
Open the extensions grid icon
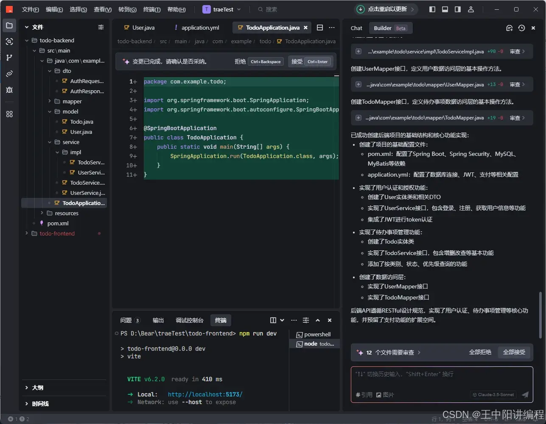tap(9, 114)
